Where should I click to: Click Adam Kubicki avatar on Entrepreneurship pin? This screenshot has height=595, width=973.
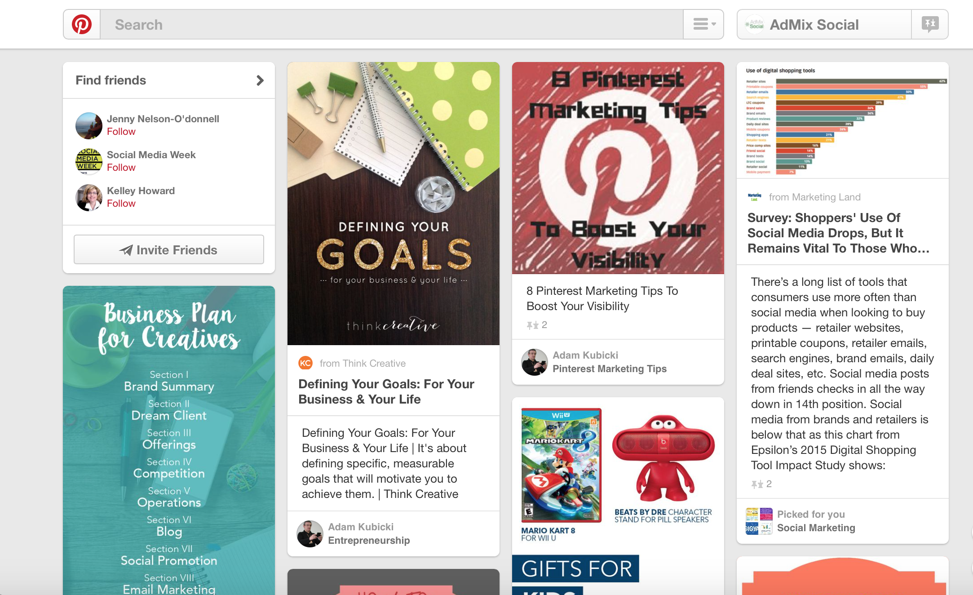[x=310, y=533]
